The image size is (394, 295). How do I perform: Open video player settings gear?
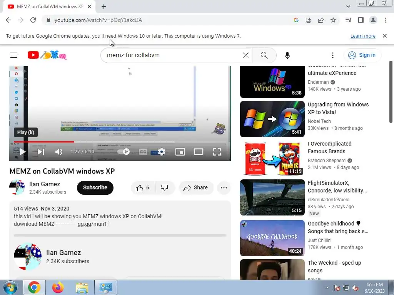pyautogui.click(x=161, y=152)
